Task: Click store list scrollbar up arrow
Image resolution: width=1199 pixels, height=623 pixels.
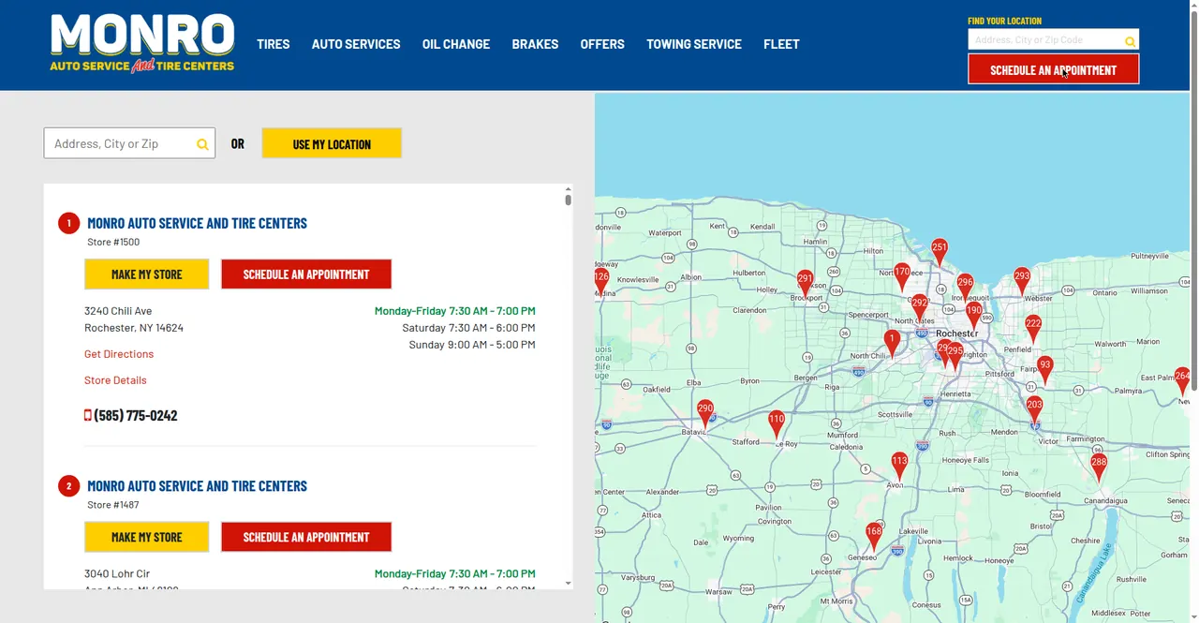Action: click(568, 188)
